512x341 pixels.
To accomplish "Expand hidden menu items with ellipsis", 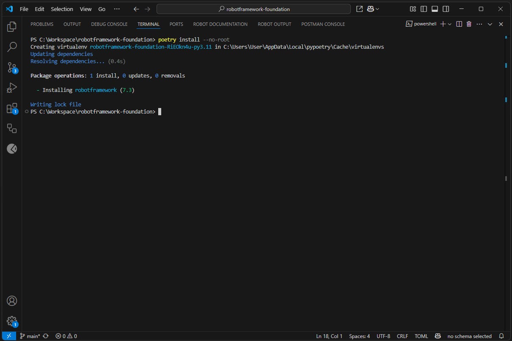I will click(x=117, y=9).
